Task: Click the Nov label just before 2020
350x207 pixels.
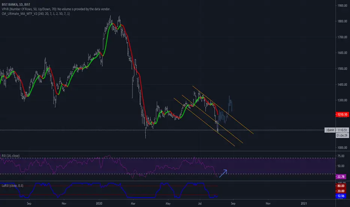Action: click(x=64, y=203)
